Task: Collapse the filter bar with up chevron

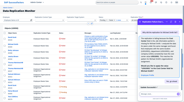Action: coord(88,24)
